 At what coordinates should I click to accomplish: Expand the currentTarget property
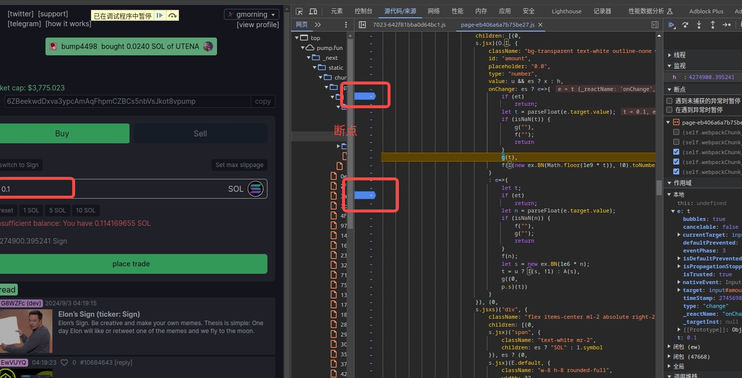tap(679, 235)
